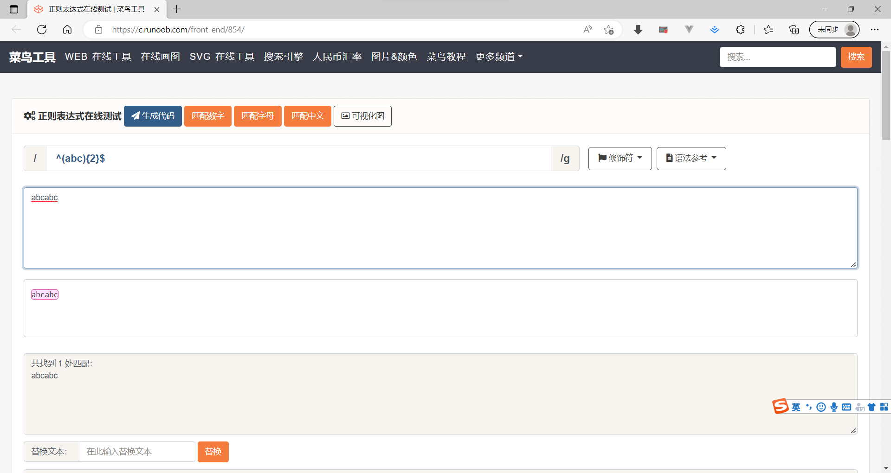Click the 匹配数字 button
The image size is (891, 473).
click(x=208, y=116)
